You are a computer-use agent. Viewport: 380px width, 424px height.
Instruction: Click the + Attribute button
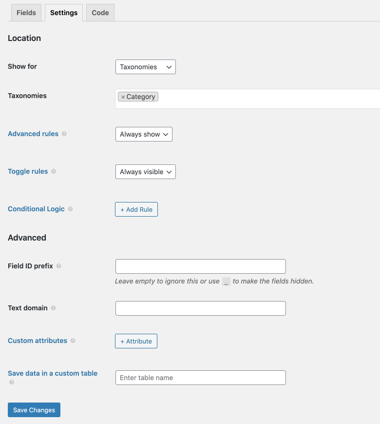[x=136, y=341]
